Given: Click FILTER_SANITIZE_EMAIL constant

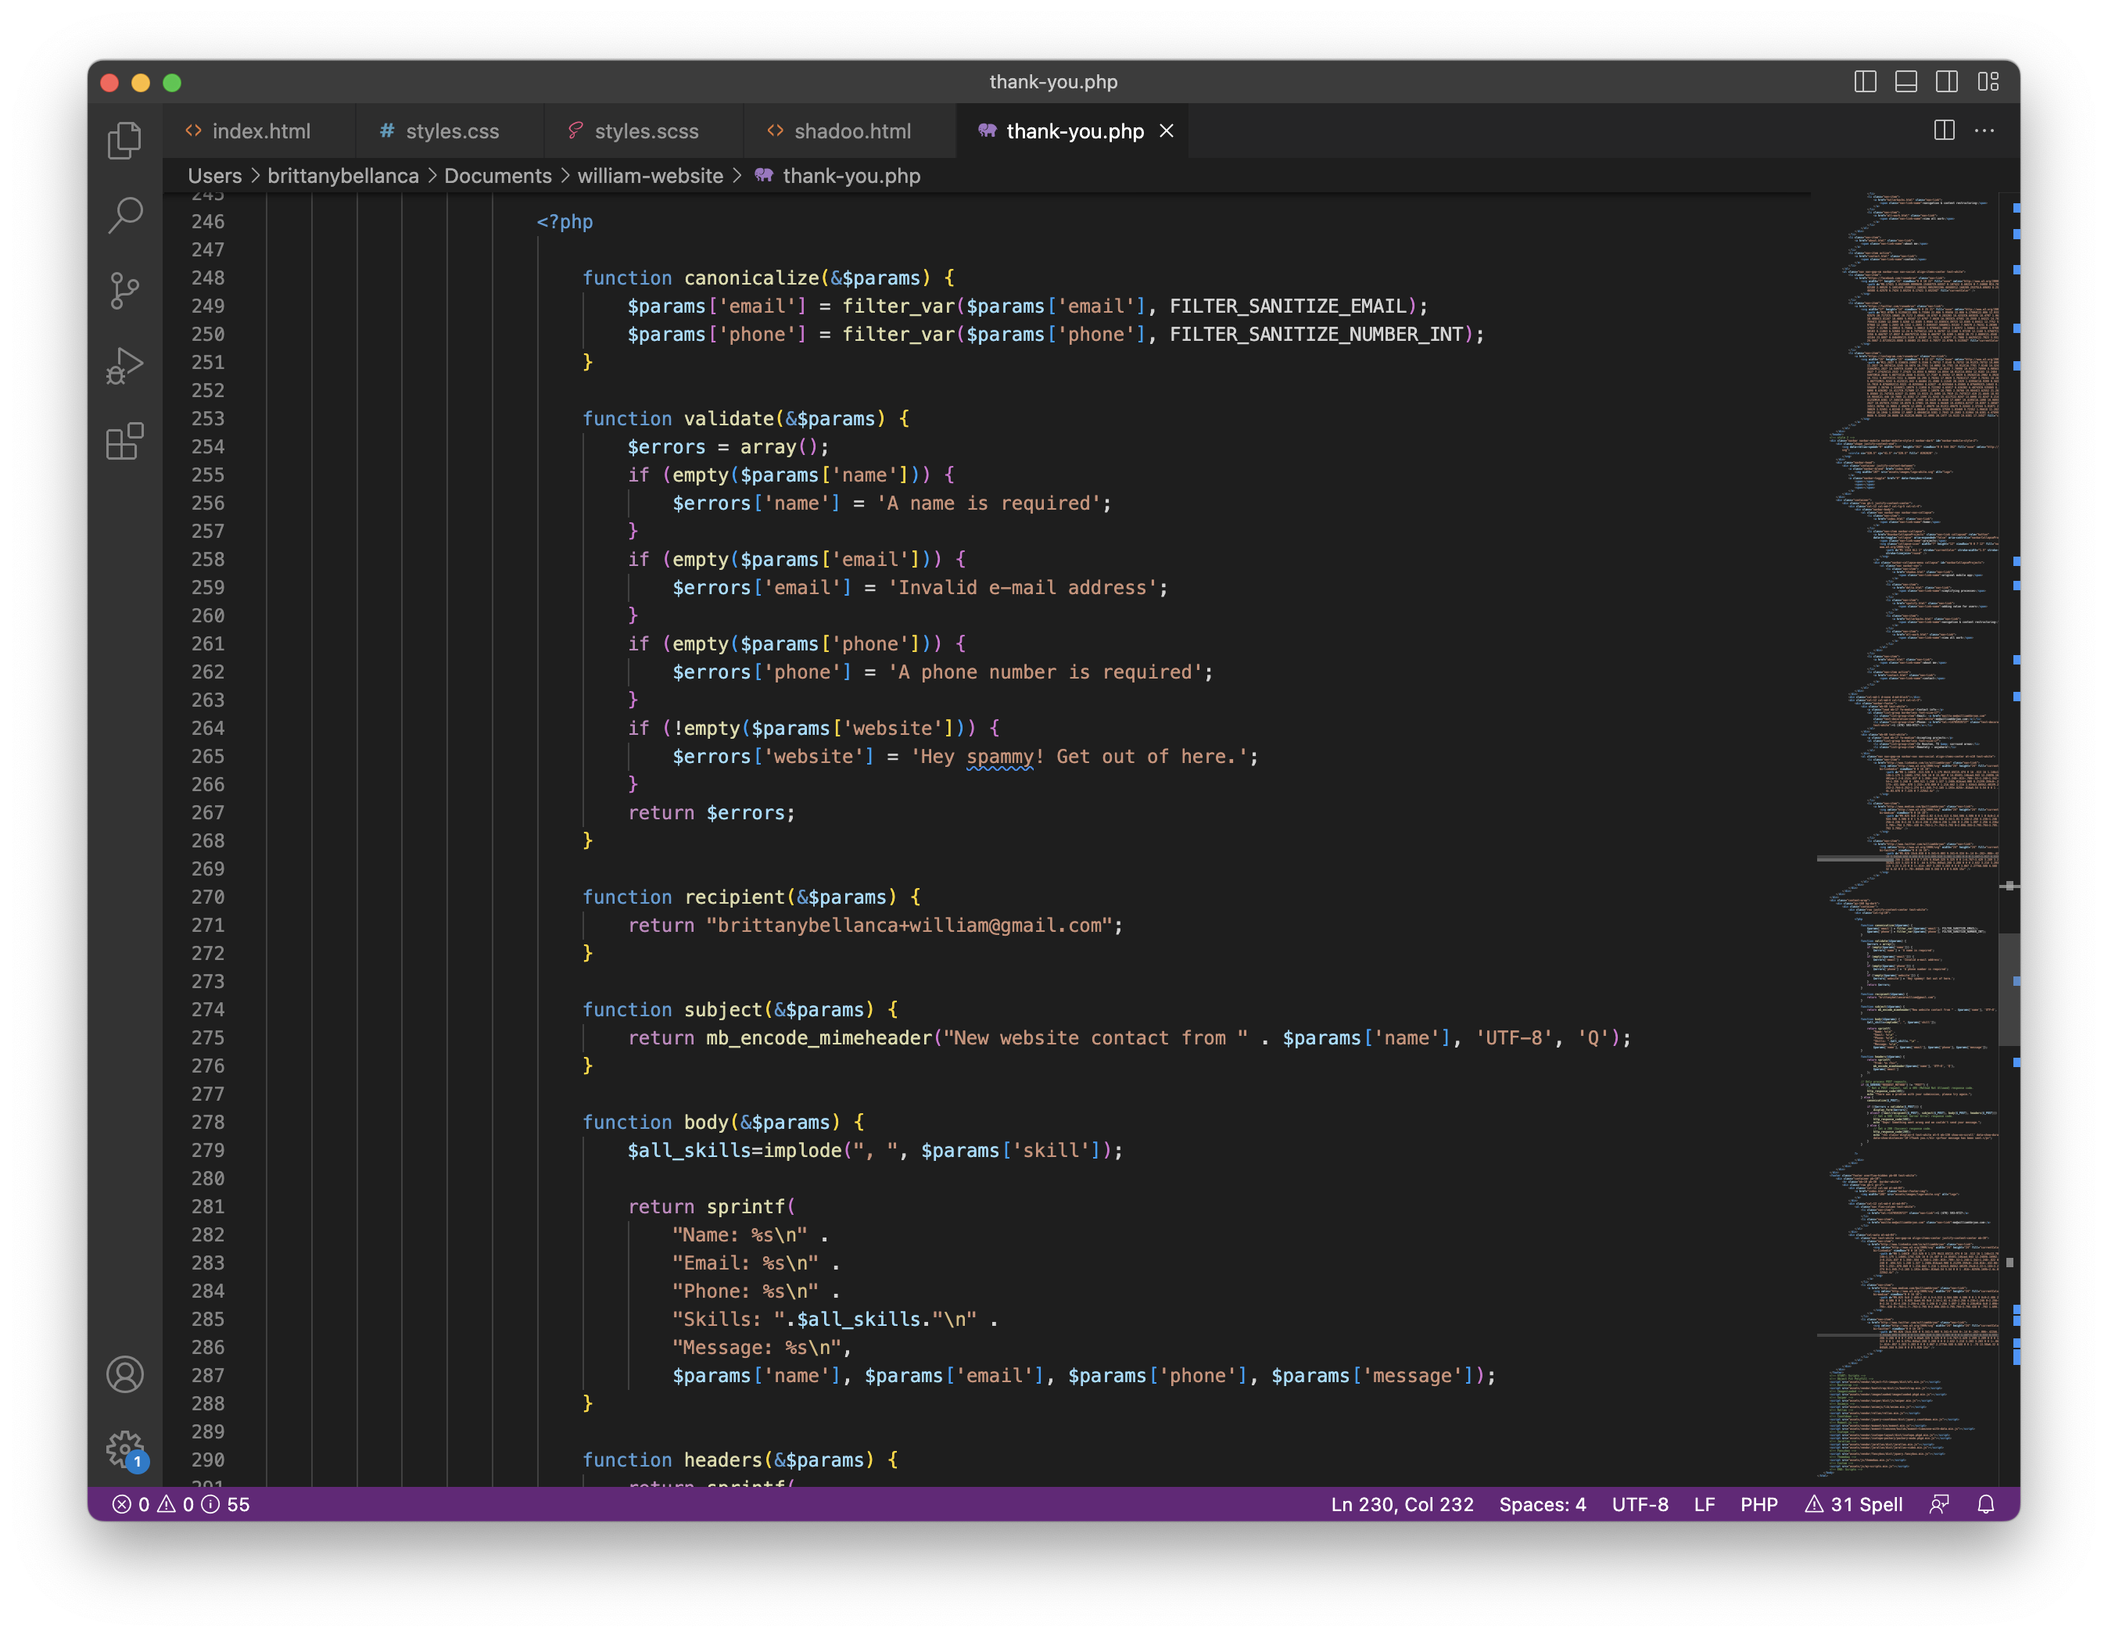Looking at the screenshot, I should [1288, 306].
